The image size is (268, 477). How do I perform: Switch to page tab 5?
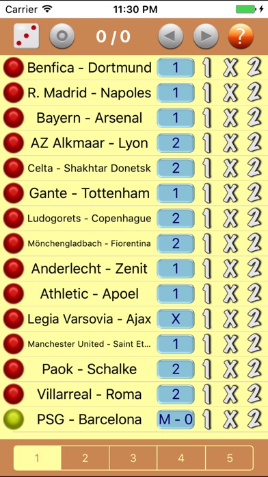pos(230,458)
